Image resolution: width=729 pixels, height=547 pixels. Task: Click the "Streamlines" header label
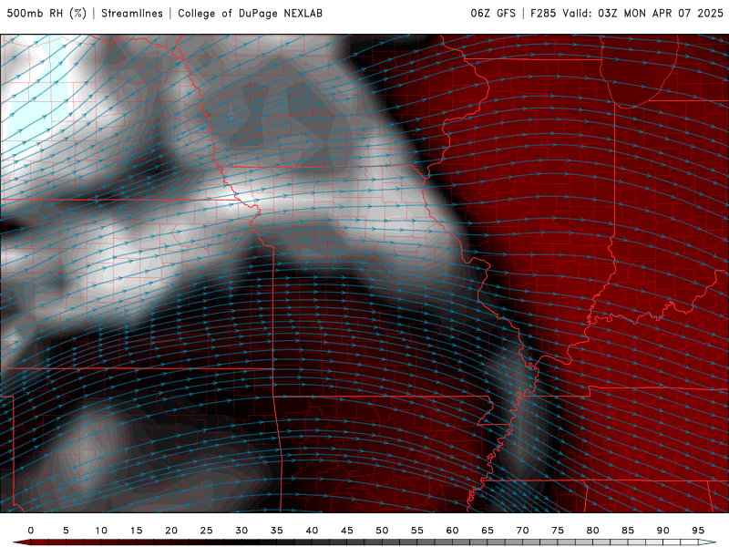(x=132, y=13)
